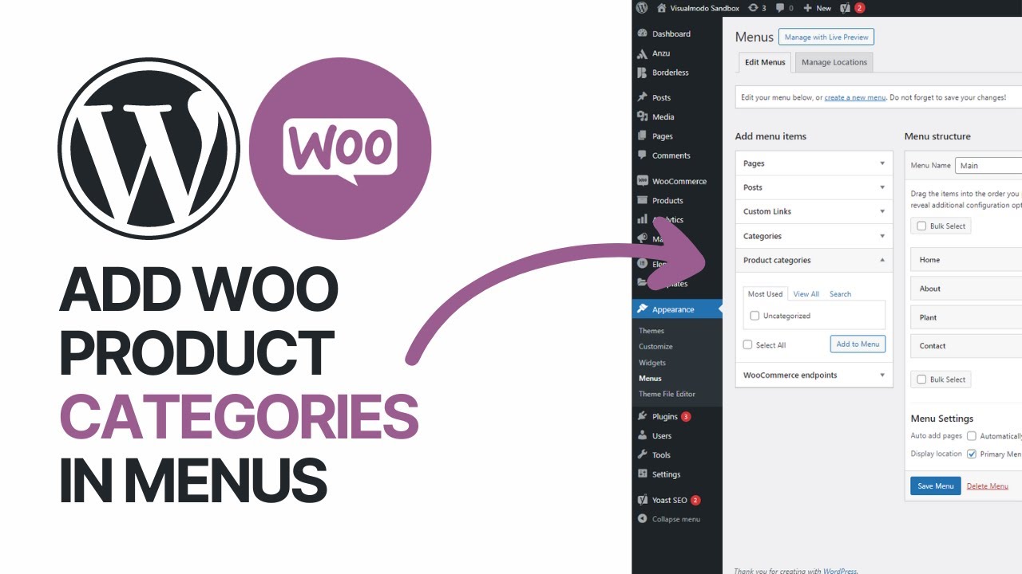Toggle the upper Bulk Select checkbox
The width and height of the screenshot is (1022, 574).
(922, 226)
